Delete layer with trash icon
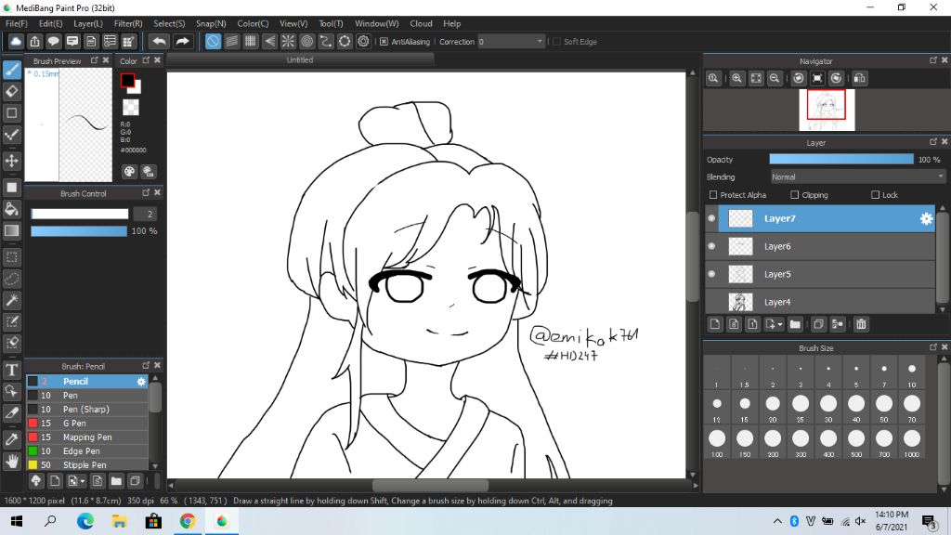 point(861,324)
